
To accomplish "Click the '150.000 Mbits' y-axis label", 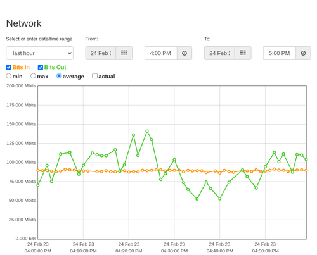I will pos(21,124).
